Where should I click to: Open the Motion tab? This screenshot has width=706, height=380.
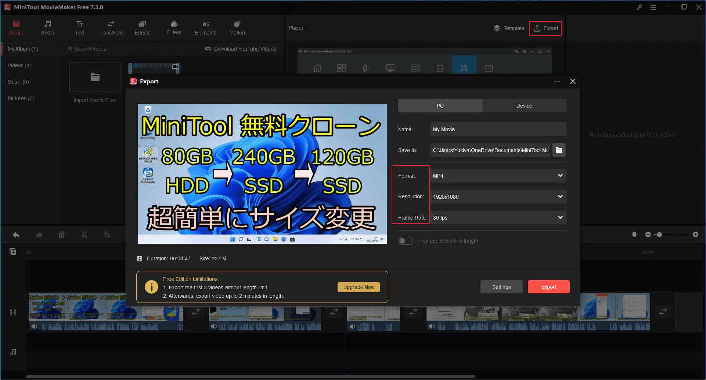tap(237, 28)
